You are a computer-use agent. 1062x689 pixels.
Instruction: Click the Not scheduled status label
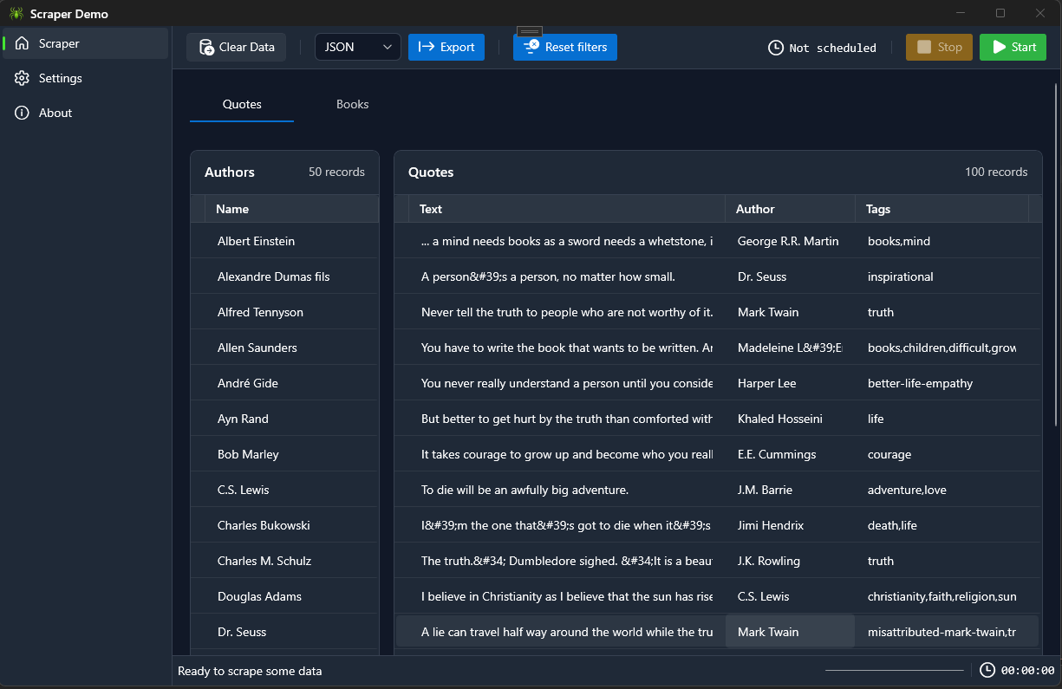point(832,48)
